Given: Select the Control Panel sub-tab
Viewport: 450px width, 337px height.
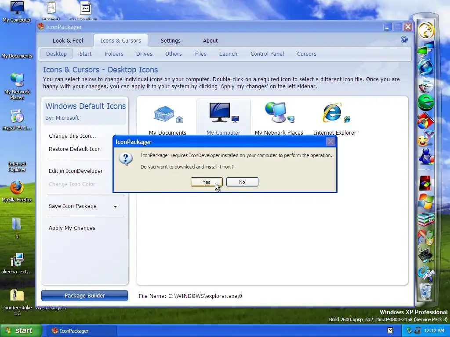Looking at the screenshot, I should point(267,54).
